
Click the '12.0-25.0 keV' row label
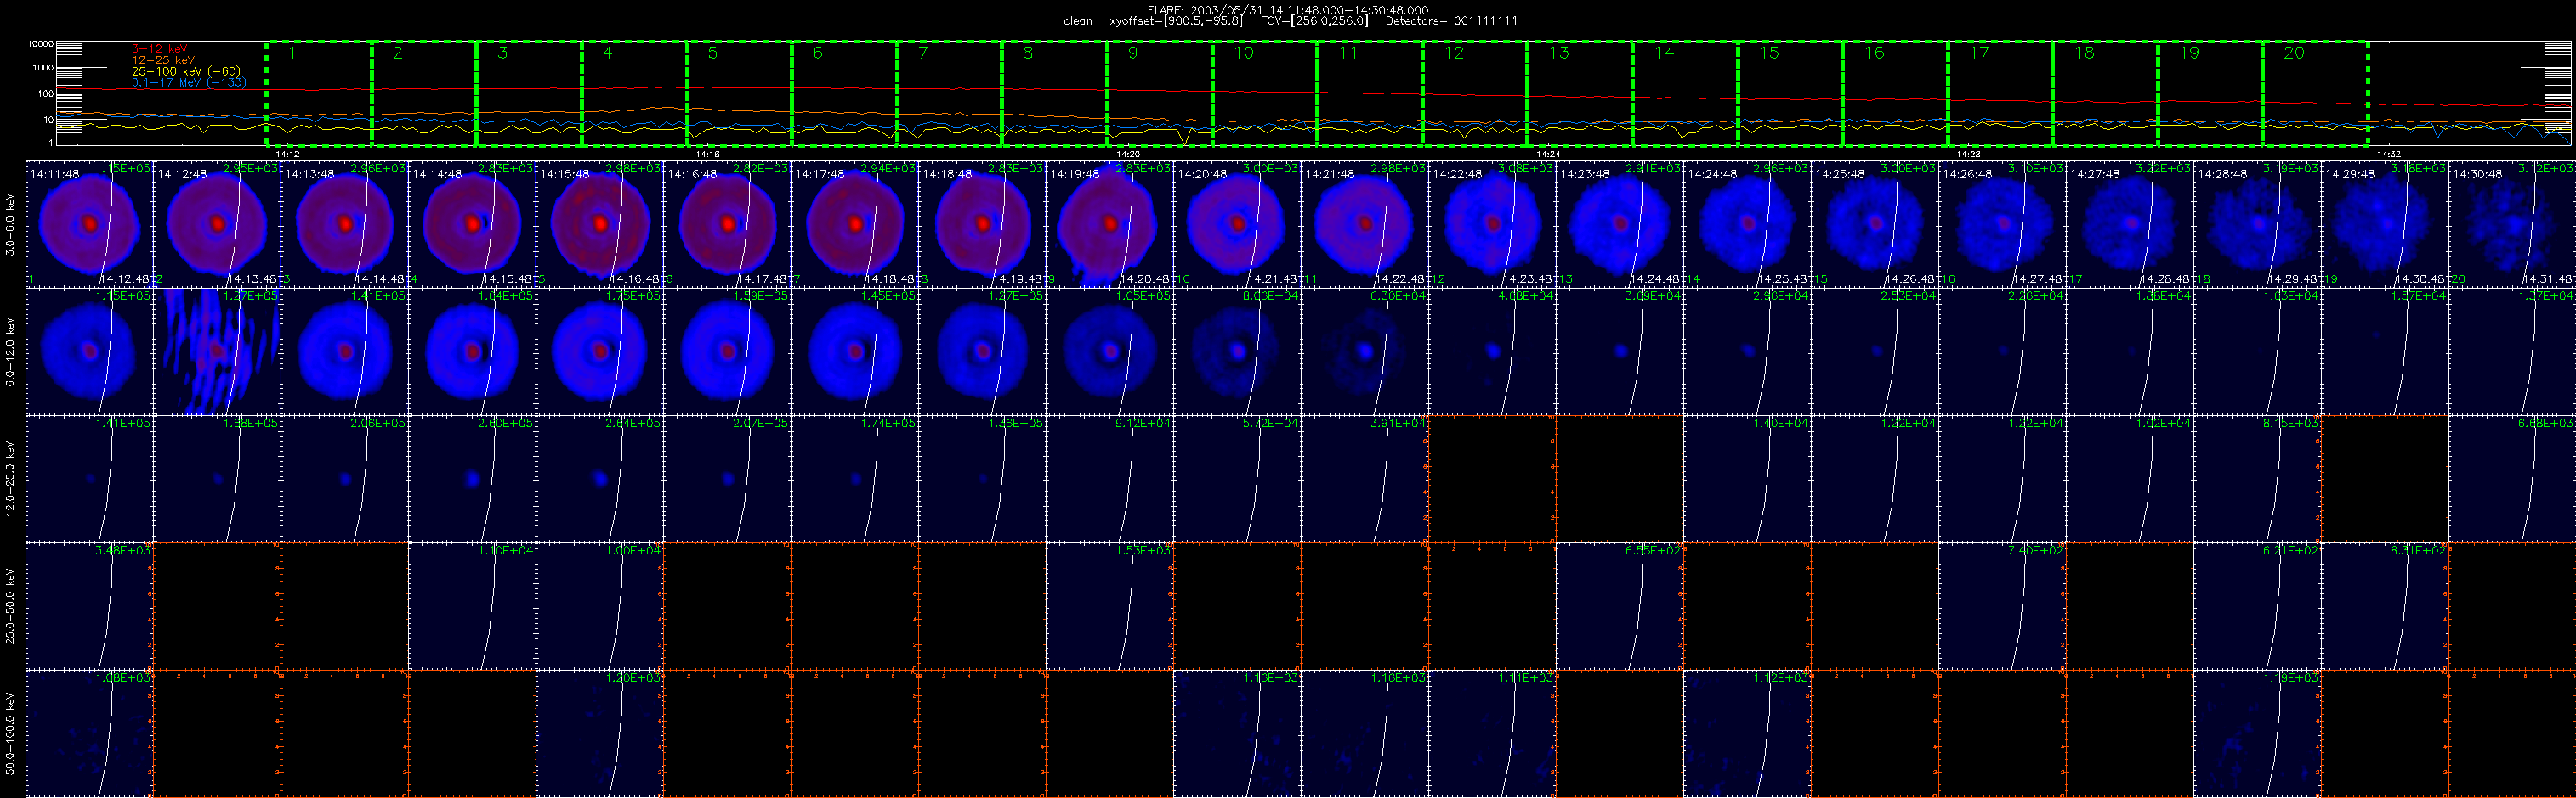[11, 480]
